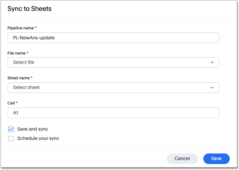Click the File name dropdown chevron arrow

[212, 63]
